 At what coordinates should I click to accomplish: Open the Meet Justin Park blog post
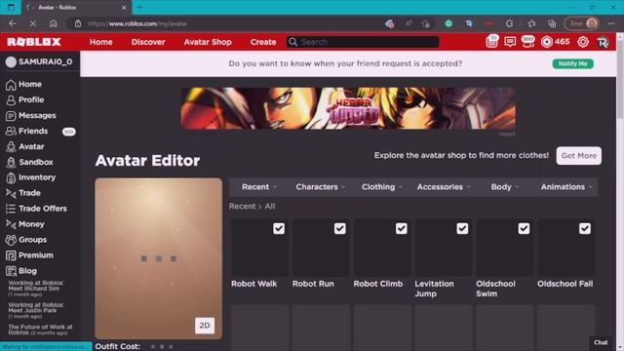(35, 310)
